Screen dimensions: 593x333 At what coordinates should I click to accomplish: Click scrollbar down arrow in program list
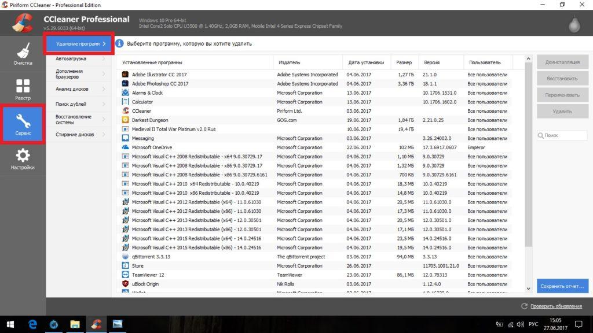(528, 289)
